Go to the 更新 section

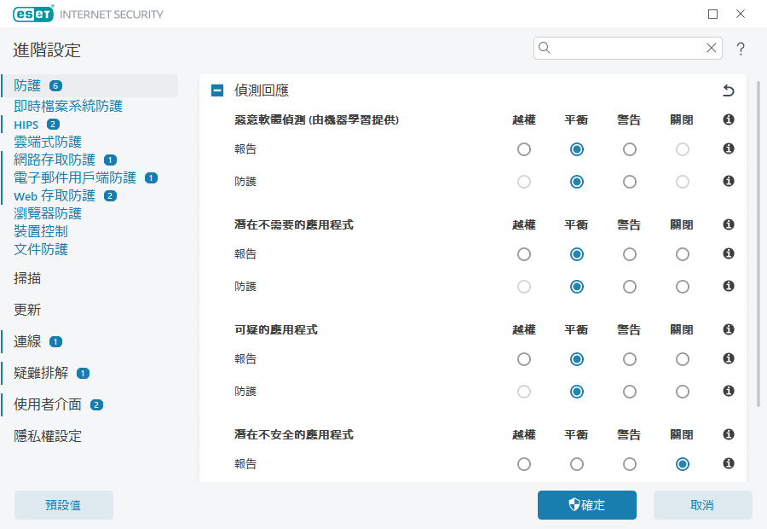tap(27, 310)
